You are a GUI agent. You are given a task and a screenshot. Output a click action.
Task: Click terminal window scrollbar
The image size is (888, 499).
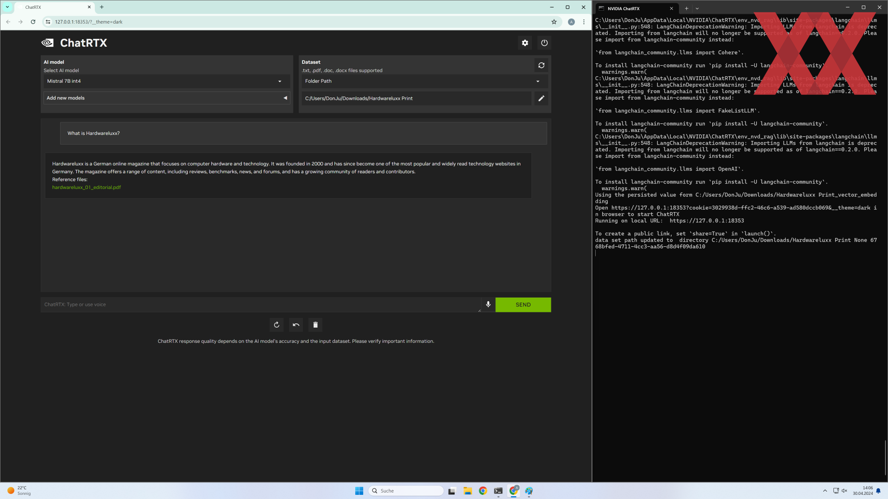(x=885, y=457)
